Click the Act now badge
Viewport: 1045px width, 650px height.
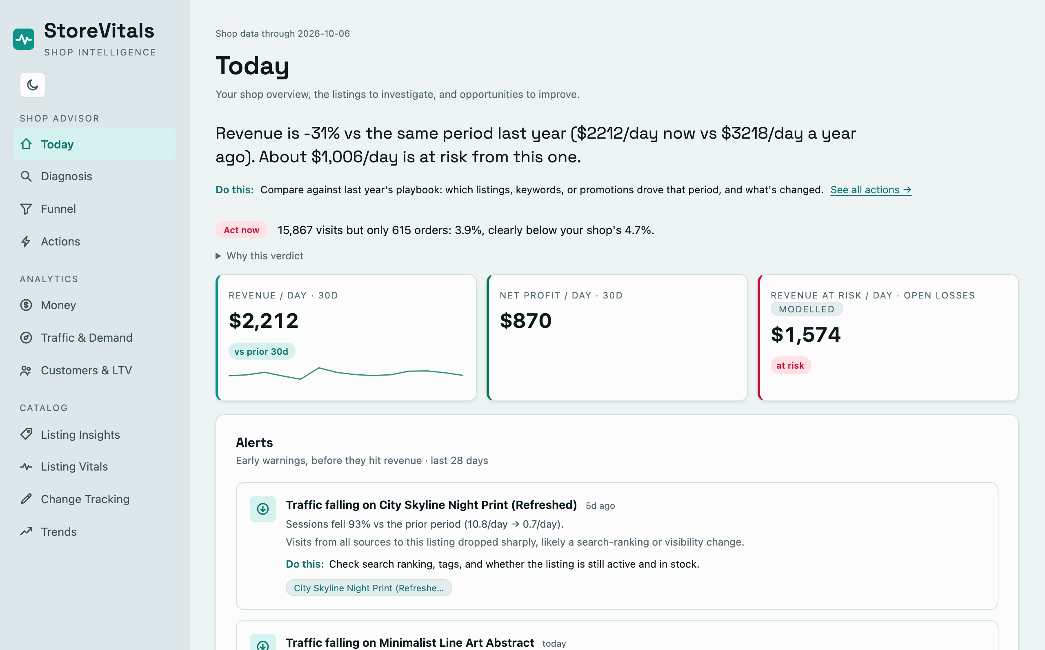click(241, 230)
